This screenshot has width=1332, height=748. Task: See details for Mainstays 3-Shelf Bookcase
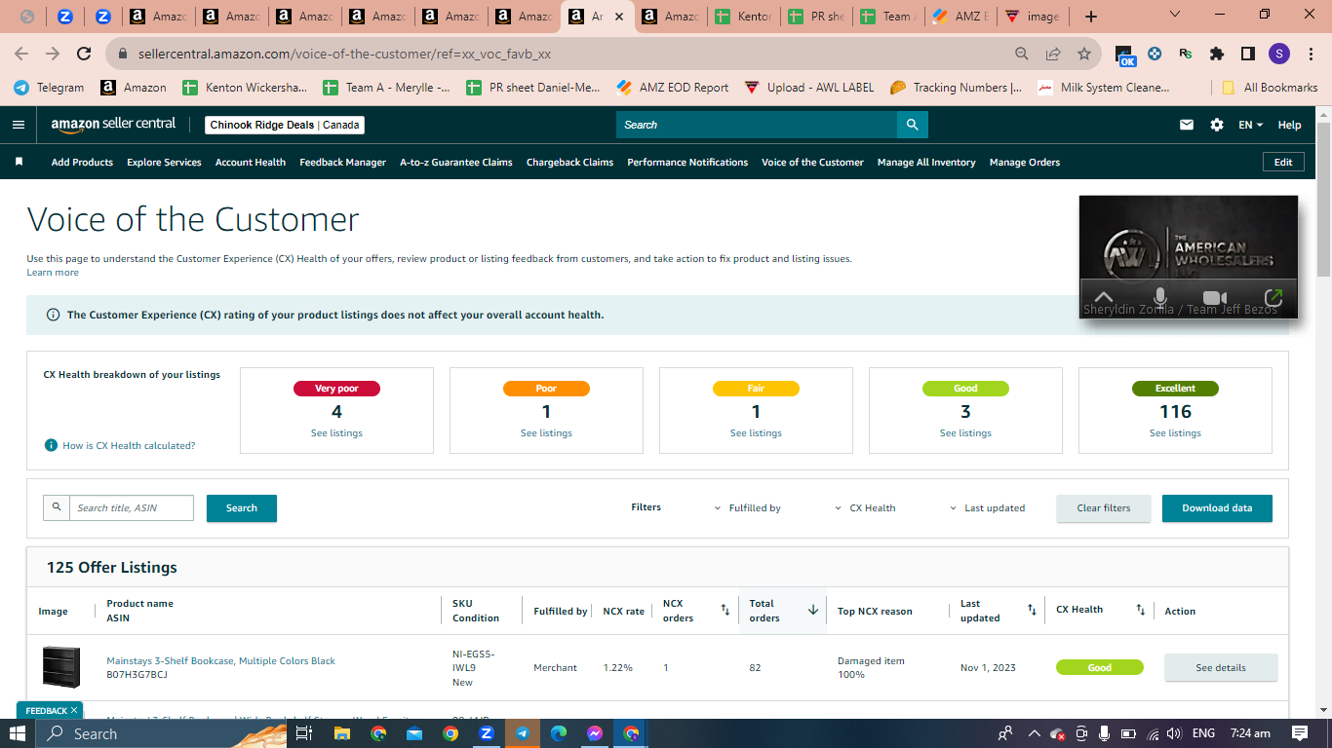click(1221, 667)
